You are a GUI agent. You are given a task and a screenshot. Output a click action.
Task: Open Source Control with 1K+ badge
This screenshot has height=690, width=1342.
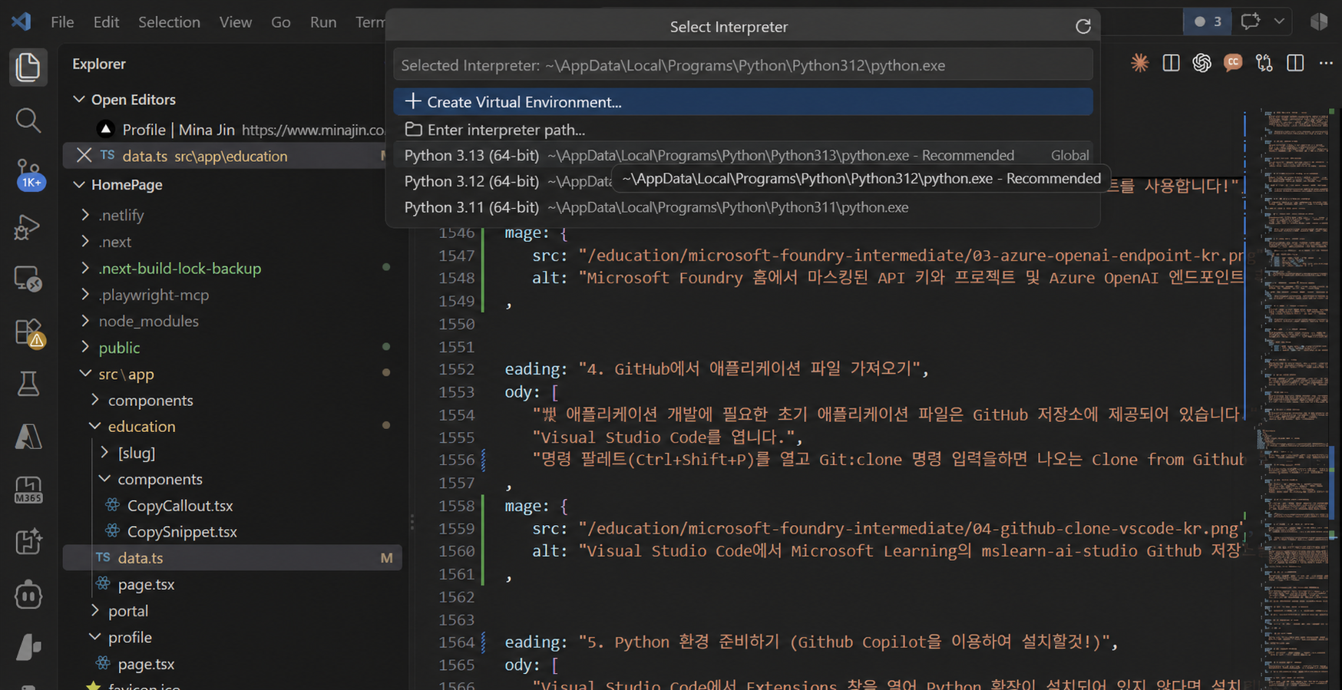pyautogui.click(x=29, y=174)
